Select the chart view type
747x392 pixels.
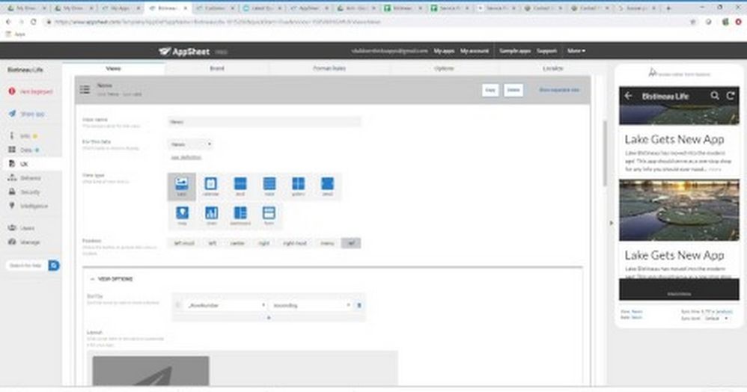210,215
